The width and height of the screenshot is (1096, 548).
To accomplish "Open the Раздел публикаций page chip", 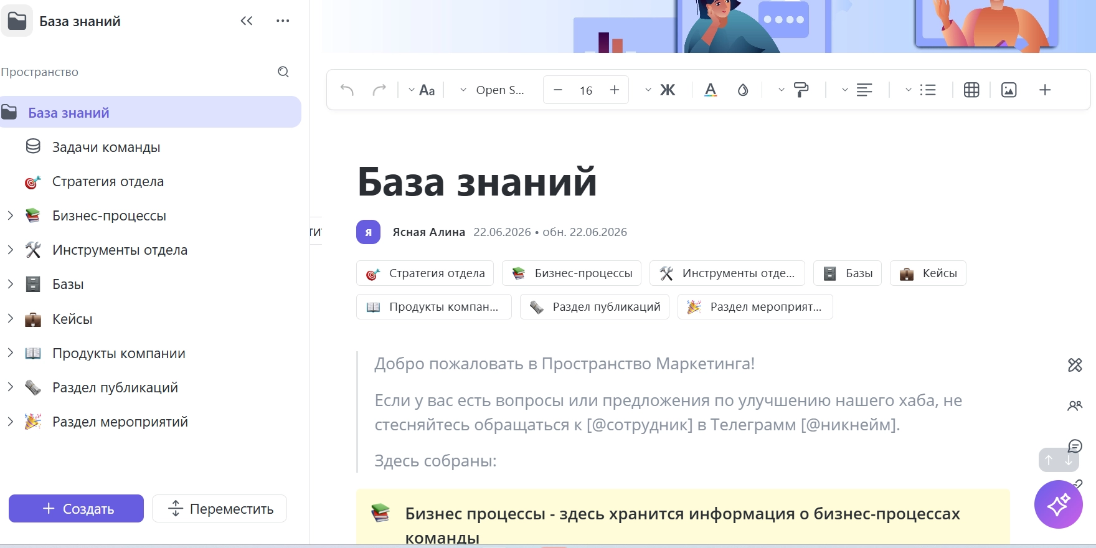I will pos(595,307).
